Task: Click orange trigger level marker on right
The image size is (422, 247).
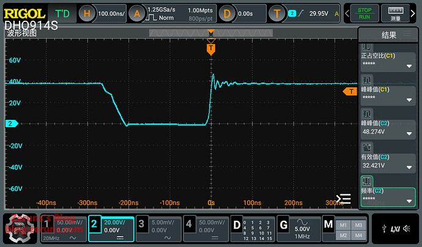Action: pyautogui.click(x=350, y=91)
